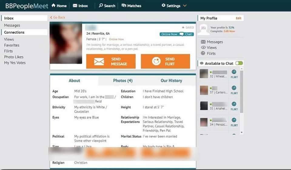Go back using the Go Back chevron
Screen dimensions: 291x170
[x=51, y=18]
